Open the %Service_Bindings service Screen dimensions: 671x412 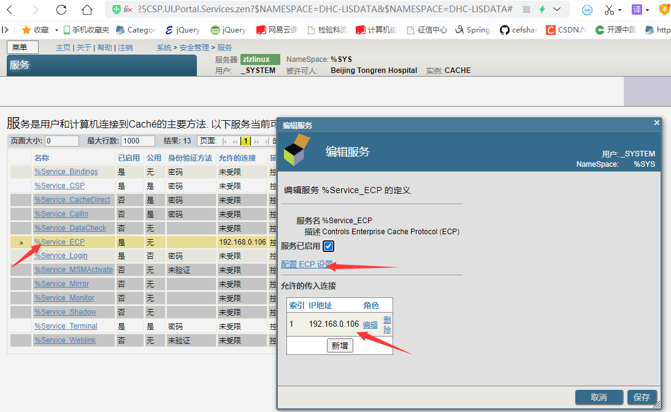[x=66, y=172]
